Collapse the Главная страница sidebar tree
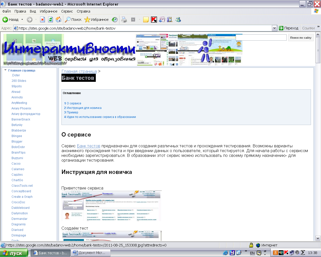Screen dimensions: 321x257 pyautogui.click(x=5, y=70)
